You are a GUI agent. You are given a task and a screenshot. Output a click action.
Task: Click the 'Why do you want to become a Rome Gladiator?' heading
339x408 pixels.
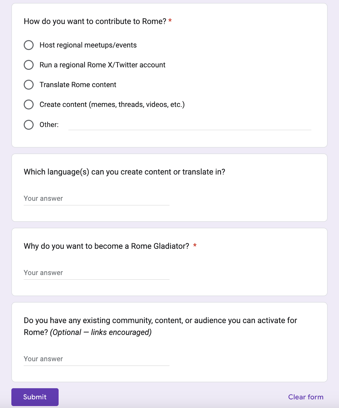106,246
